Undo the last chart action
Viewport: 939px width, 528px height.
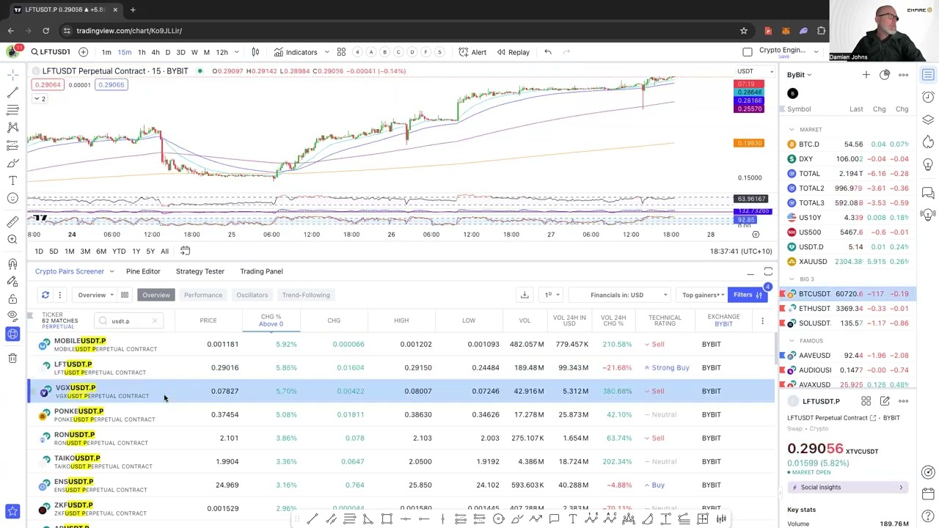547,52
